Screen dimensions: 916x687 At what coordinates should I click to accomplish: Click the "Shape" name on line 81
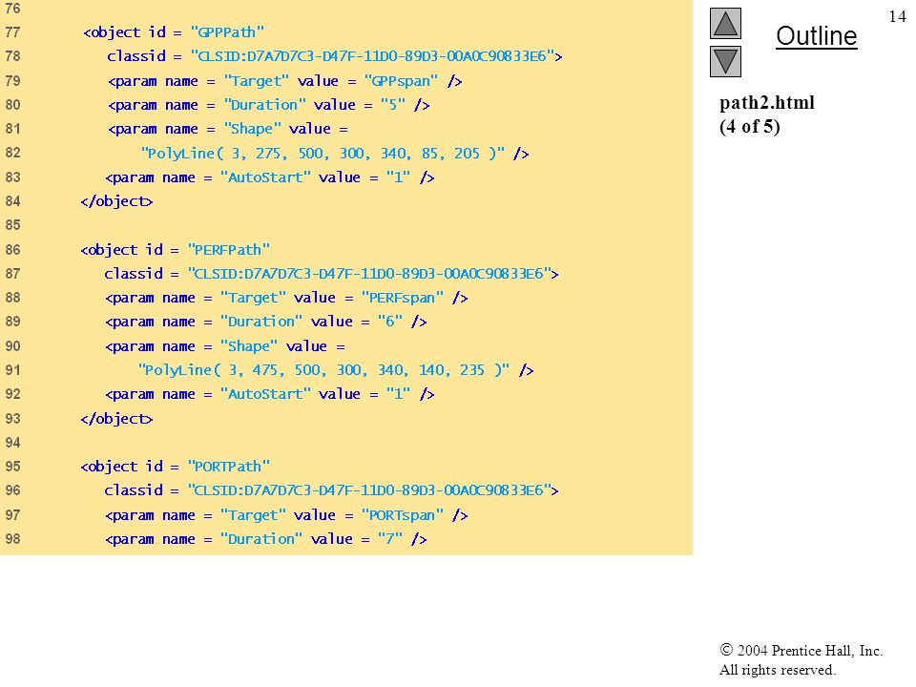[252, 129]
